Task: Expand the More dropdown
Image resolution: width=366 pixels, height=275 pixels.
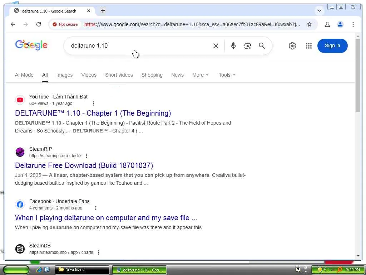Action: [x=200, y=75]
